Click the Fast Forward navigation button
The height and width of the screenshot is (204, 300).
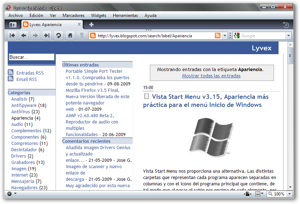(47, 36)
